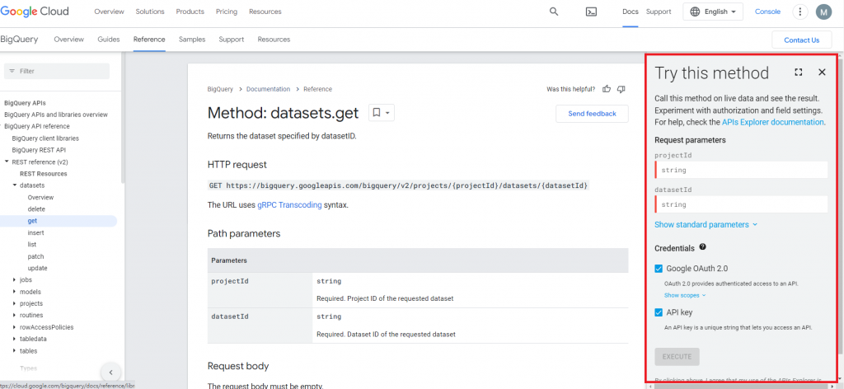Open the three-dot more options menu
Image resolution: width=844 pixels, height=389 pixels.
tap(799, 12)
